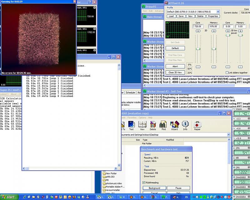Click the ATITool icon in title bar
This screenshot has height=200, width=250.
(166, 3)
